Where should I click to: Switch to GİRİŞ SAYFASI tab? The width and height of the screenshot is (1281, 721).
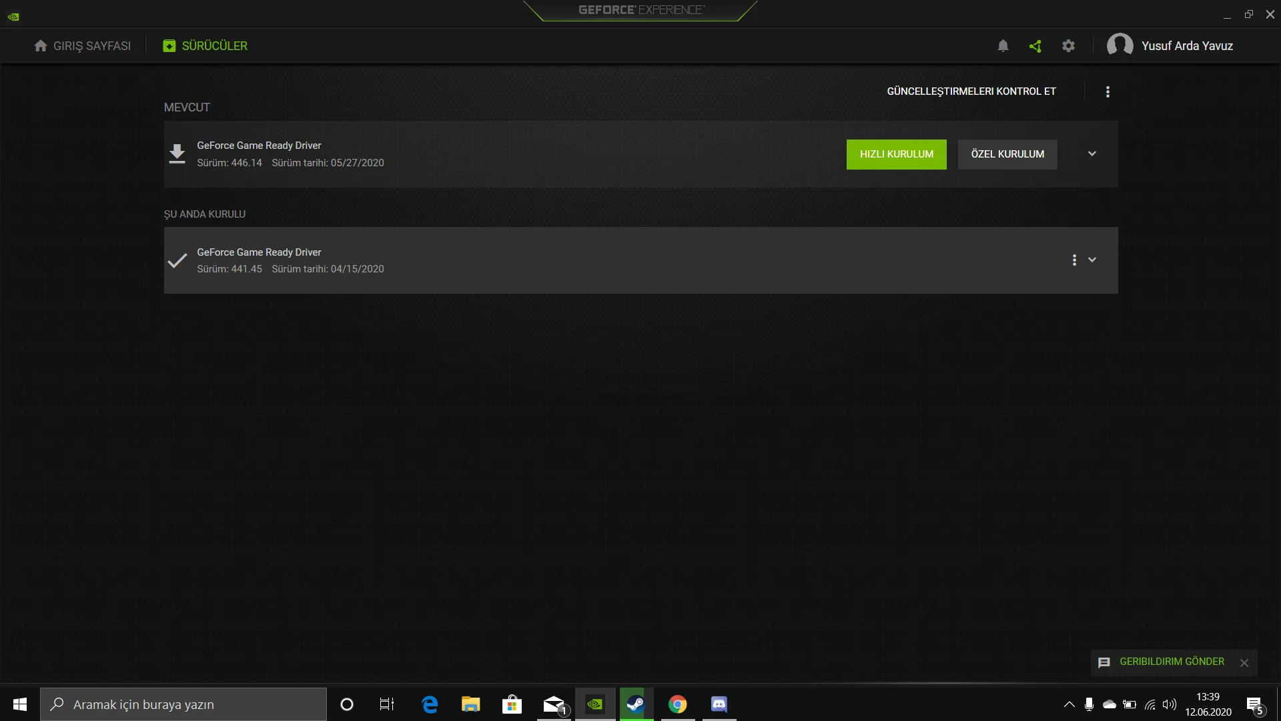coord(83,46)
